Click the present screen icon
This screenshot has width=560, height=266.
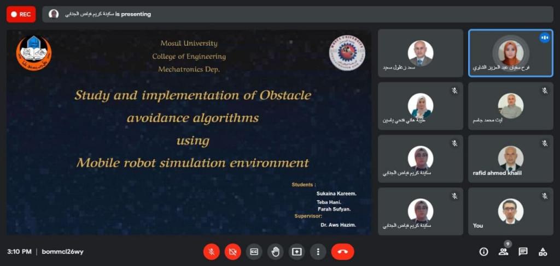(x=297, y=251)
